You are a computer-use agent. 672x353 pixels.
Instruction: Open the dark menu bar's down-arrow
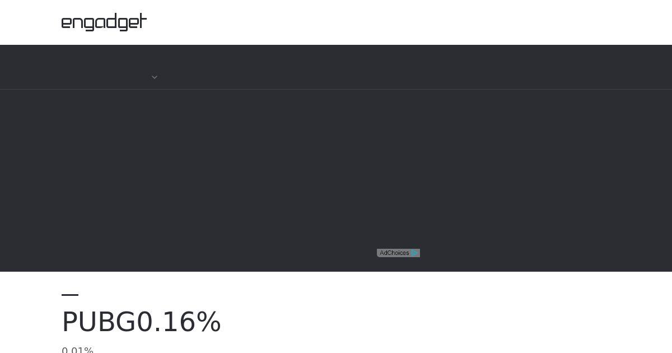[155, 77]
